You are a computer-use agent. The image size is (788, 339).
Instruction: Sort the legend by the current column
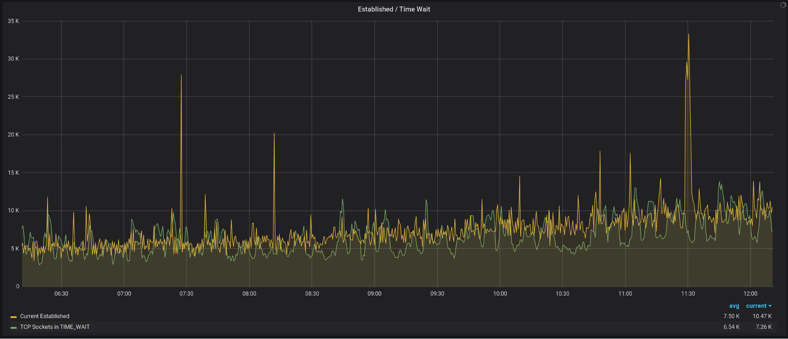pyautogui.click(x=758, y=306)
